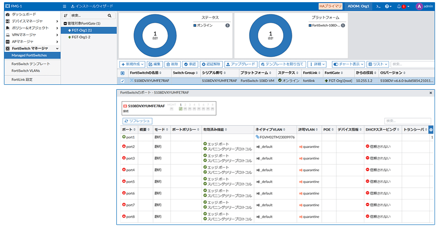
Task: Click the アップグレード button
Action: [x=241, y=64]
